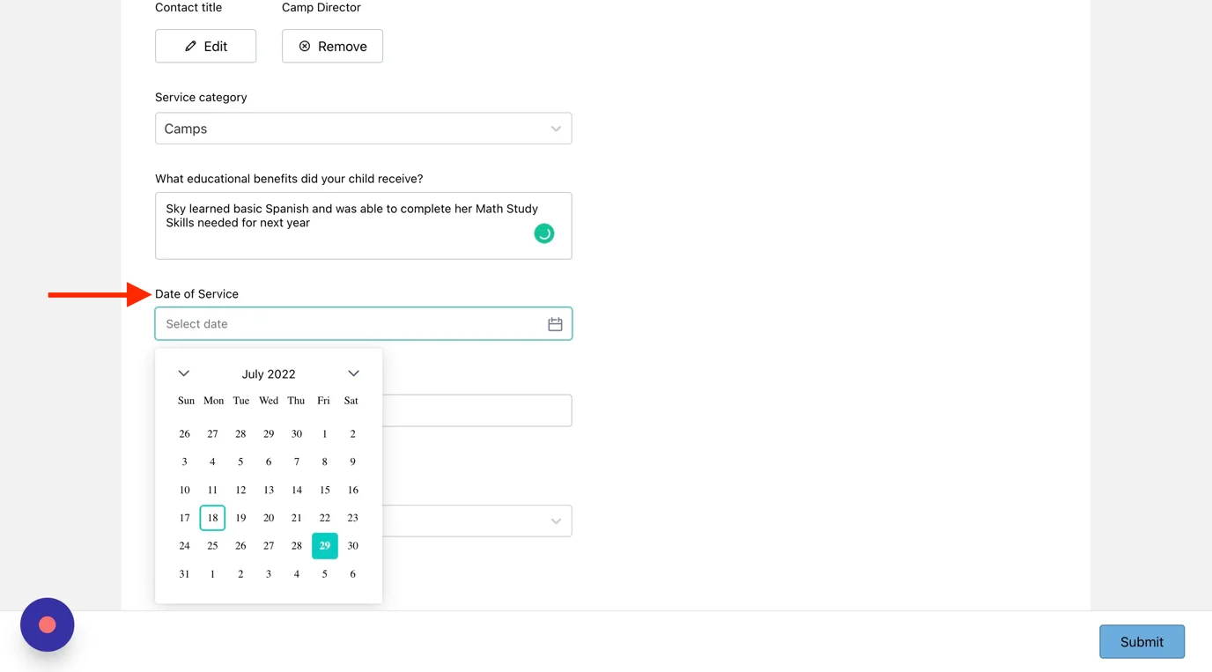This screenshot has height=672, width=1212.
Task: Click the input field behind the calendar
Action: (x=477, y=410)
